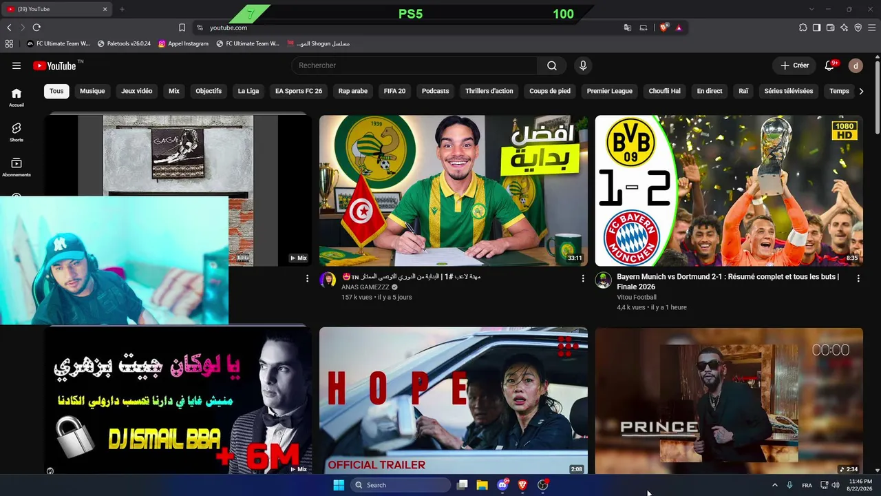Image resolution: width=881 pixels, height=496 pixels.
Task: Play the HOPE Official Trailer thumbnail
Action: click(454, 400)
